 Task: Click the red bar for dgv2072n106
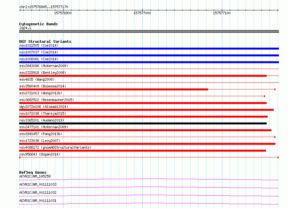coord(146,110)
